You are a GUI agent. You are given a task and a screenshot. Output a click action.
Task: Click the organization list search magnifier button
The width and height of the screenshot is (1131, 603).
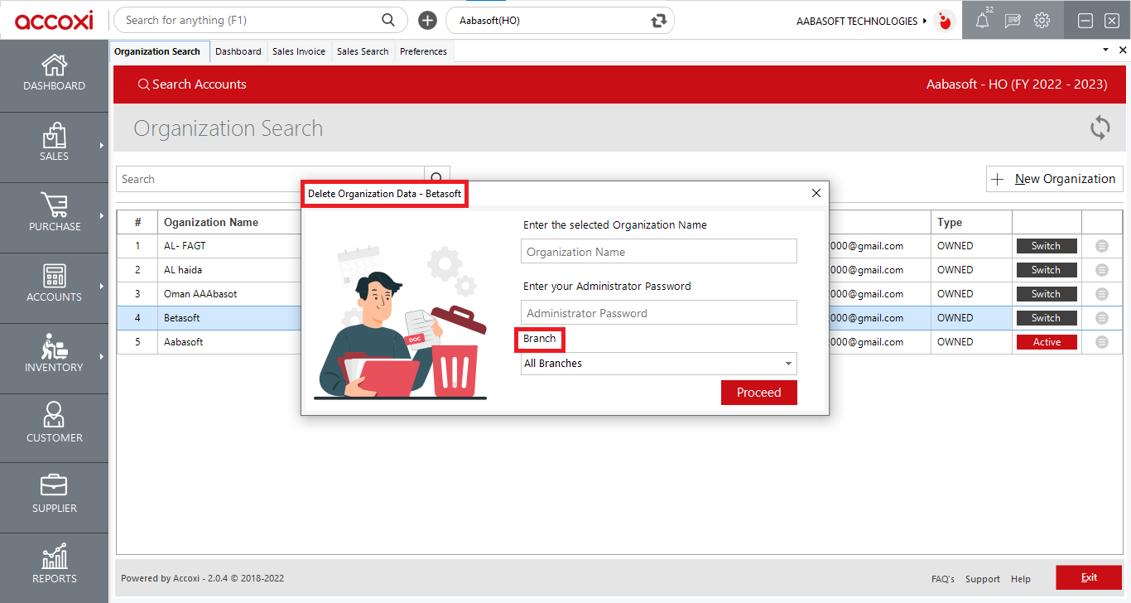(437, 178)
